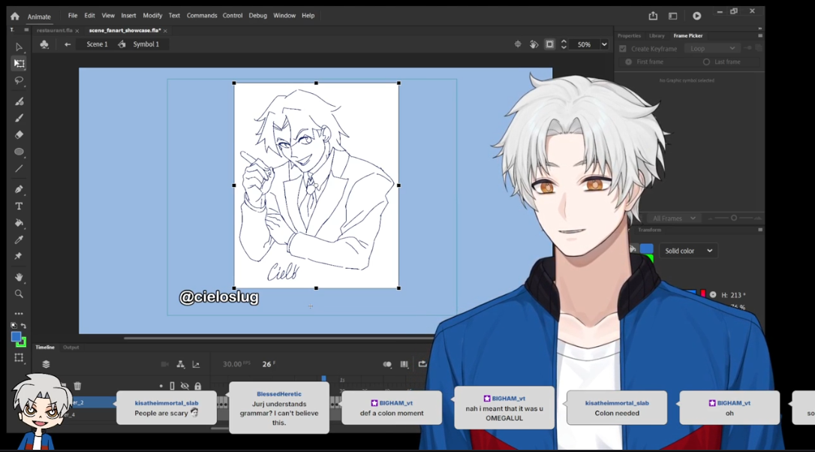Screen dimensions: 815x452
Task: Select the Asset Warp pin tool
Action: (20, 256)
